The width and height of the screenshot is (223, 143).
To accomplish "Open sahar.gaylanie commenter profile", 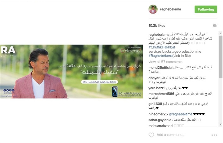I will [x=160, y=120].
